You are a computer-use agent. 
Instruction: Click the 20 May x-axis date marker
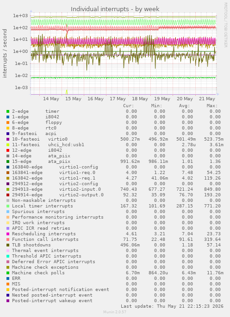[185, 99]
